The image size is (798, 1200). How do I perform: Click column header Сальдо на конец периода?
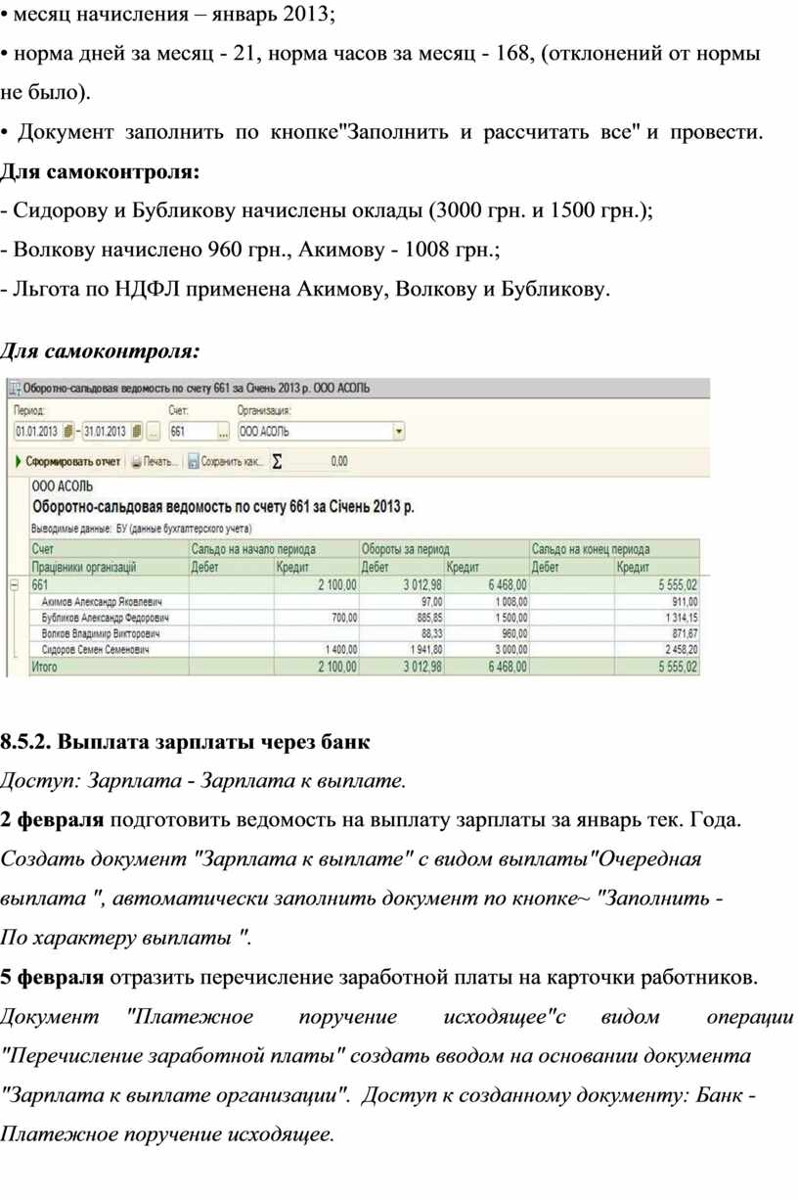[x=615, y=549]
